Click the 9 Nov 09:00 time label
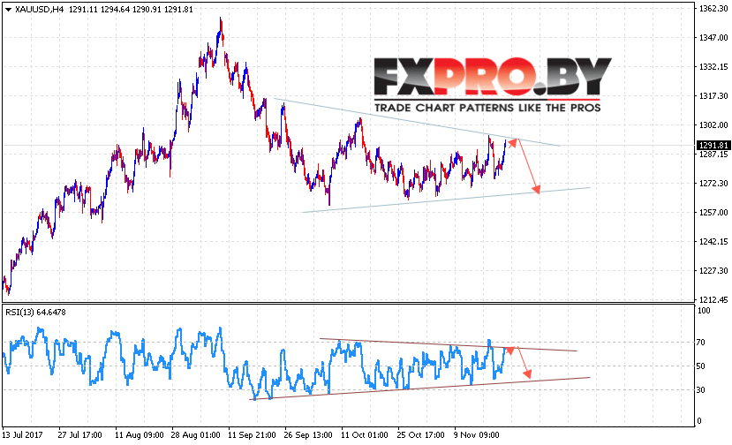 (x=477, y=434)
